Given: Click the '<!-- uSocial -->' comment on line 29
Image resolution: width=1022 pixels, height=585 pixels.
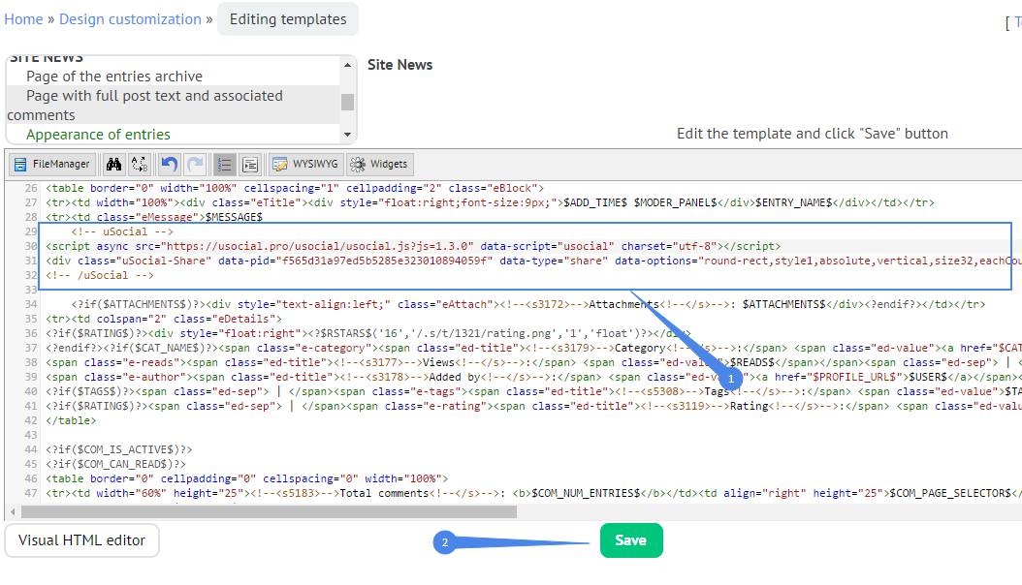Looking at the screenshot, I should [x=122, y=231].
